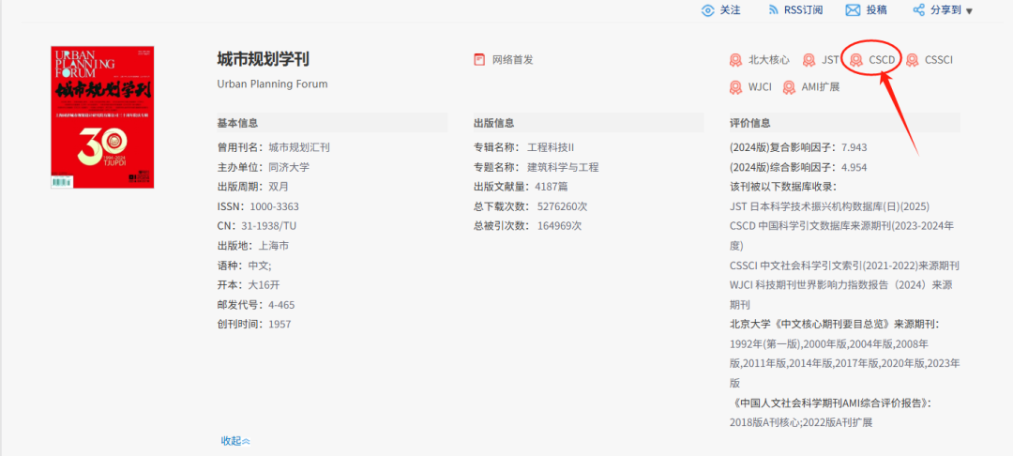Click the medal icon beside CSSCI
The height and width of the screenshot is (456, 1013).
pyautogui.click(x=912, y=60)
